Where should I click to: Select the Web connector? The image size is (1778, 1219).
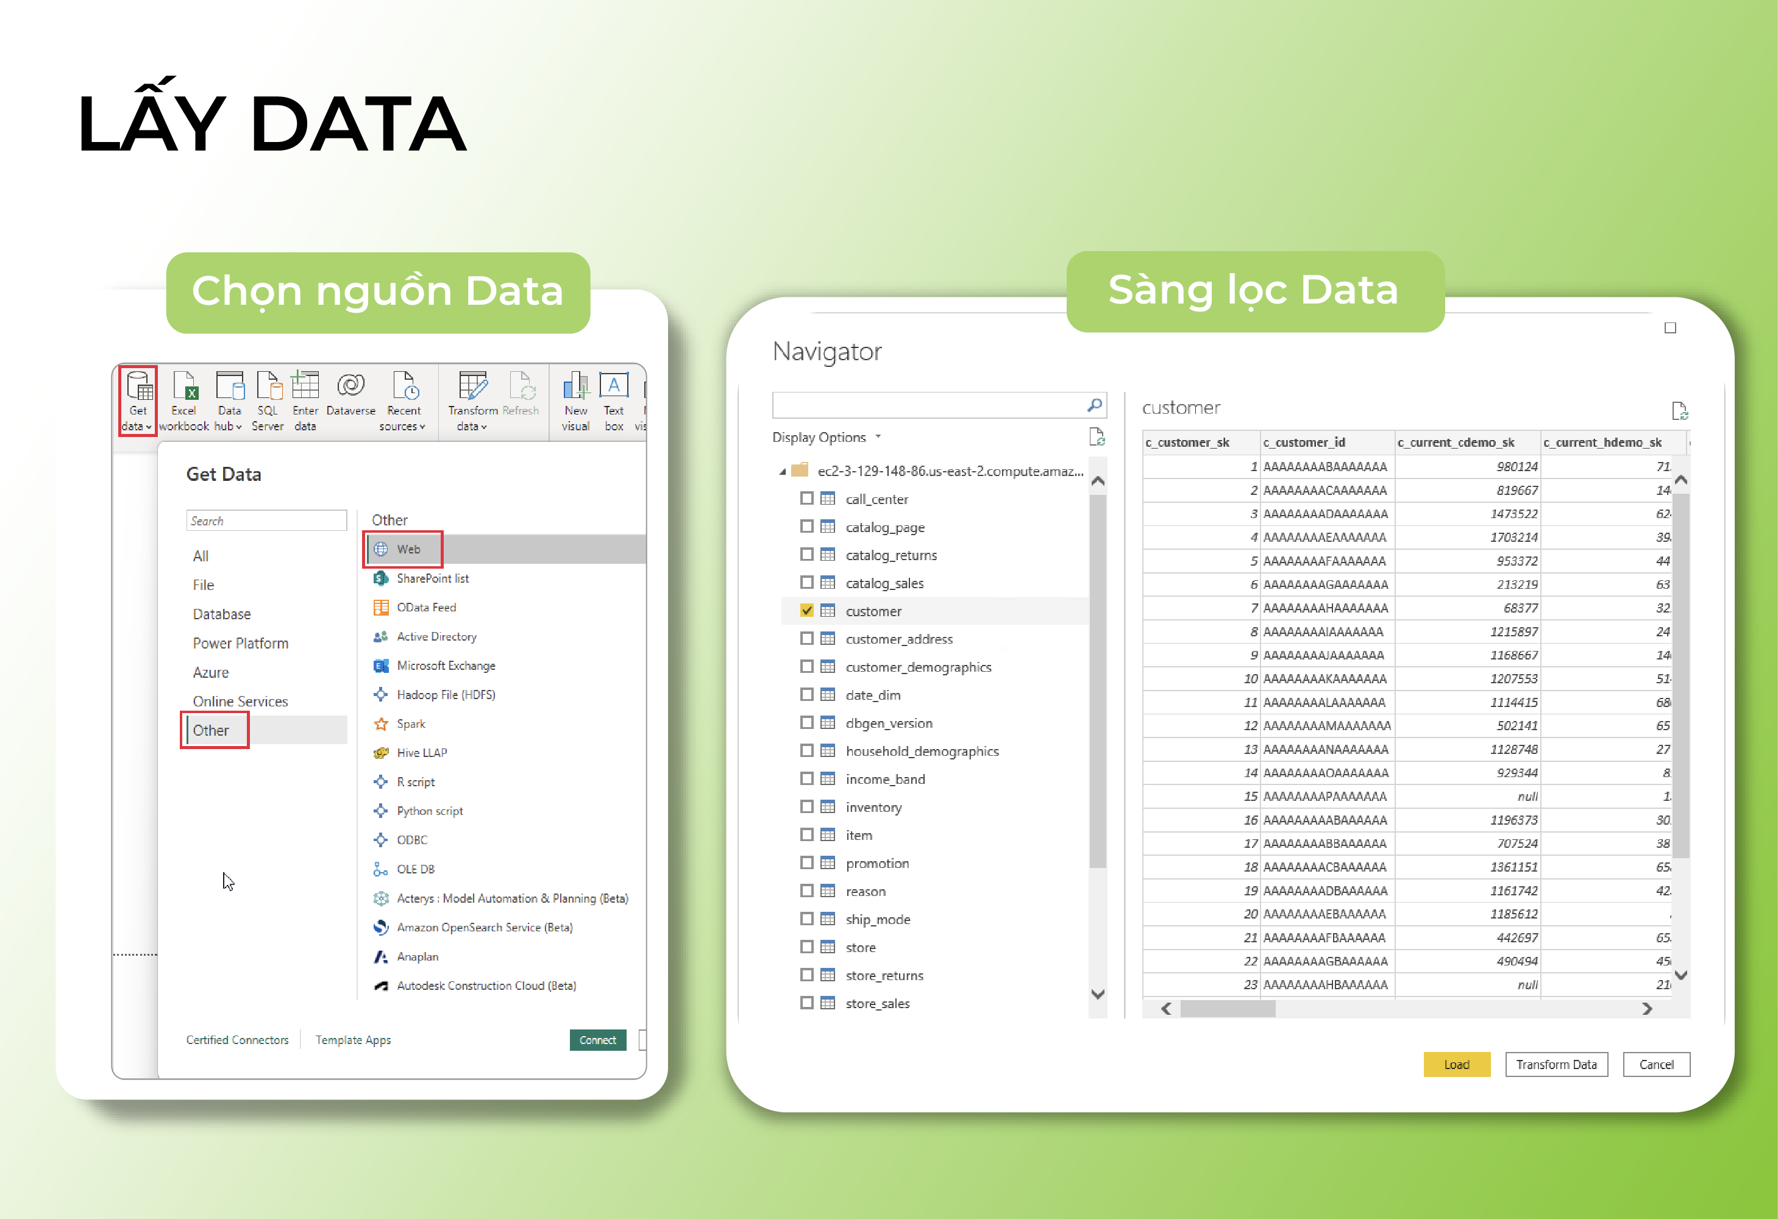coord(505,549)
